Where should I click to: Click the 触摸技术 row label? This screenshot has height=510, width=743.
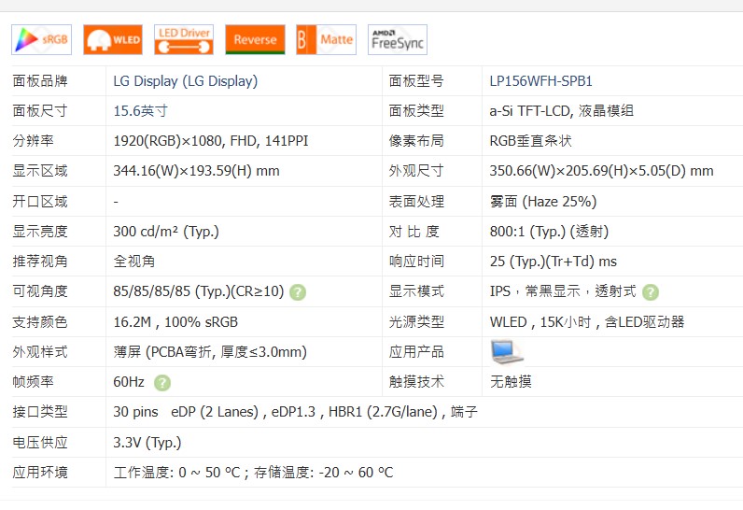tap(416, 382)
